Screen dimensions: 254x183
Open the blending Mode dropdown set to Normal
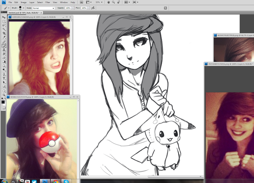43,8
